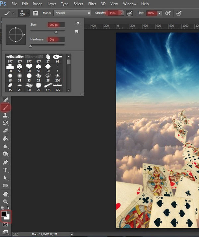Open the Edit menu
Viewport: 199px width, 237px height.
25,4
